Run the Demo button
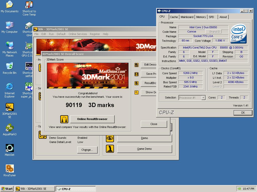 [144, 138]
